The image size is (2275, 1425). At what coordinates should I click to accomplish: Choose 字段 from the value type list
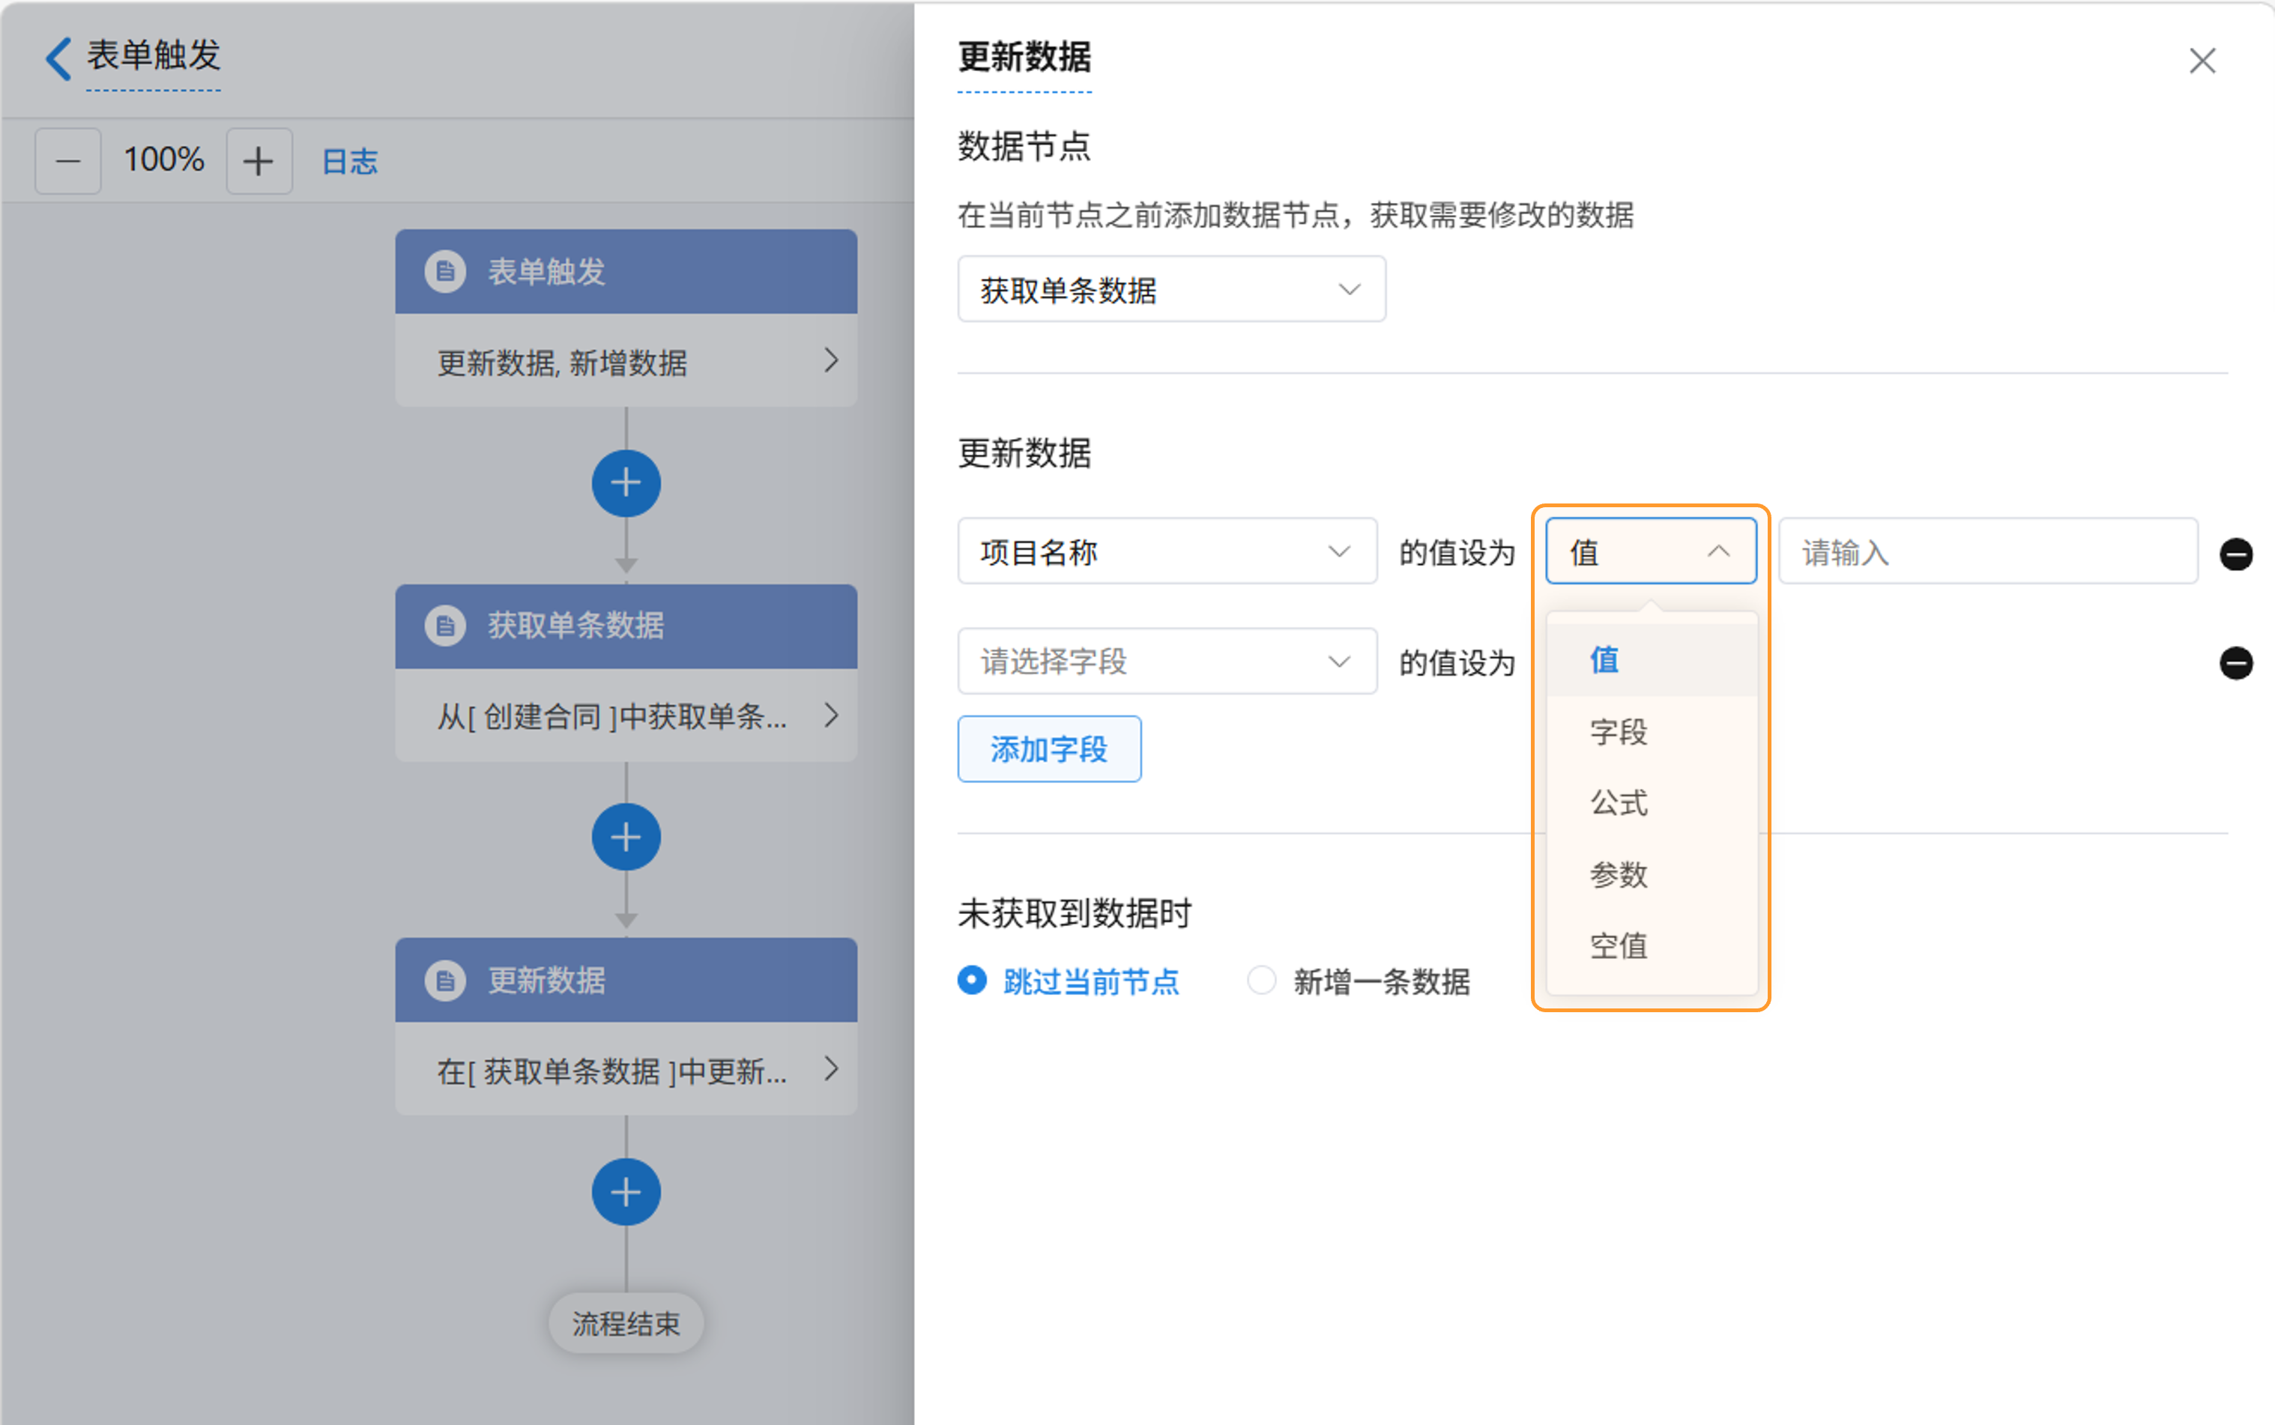1618,731
